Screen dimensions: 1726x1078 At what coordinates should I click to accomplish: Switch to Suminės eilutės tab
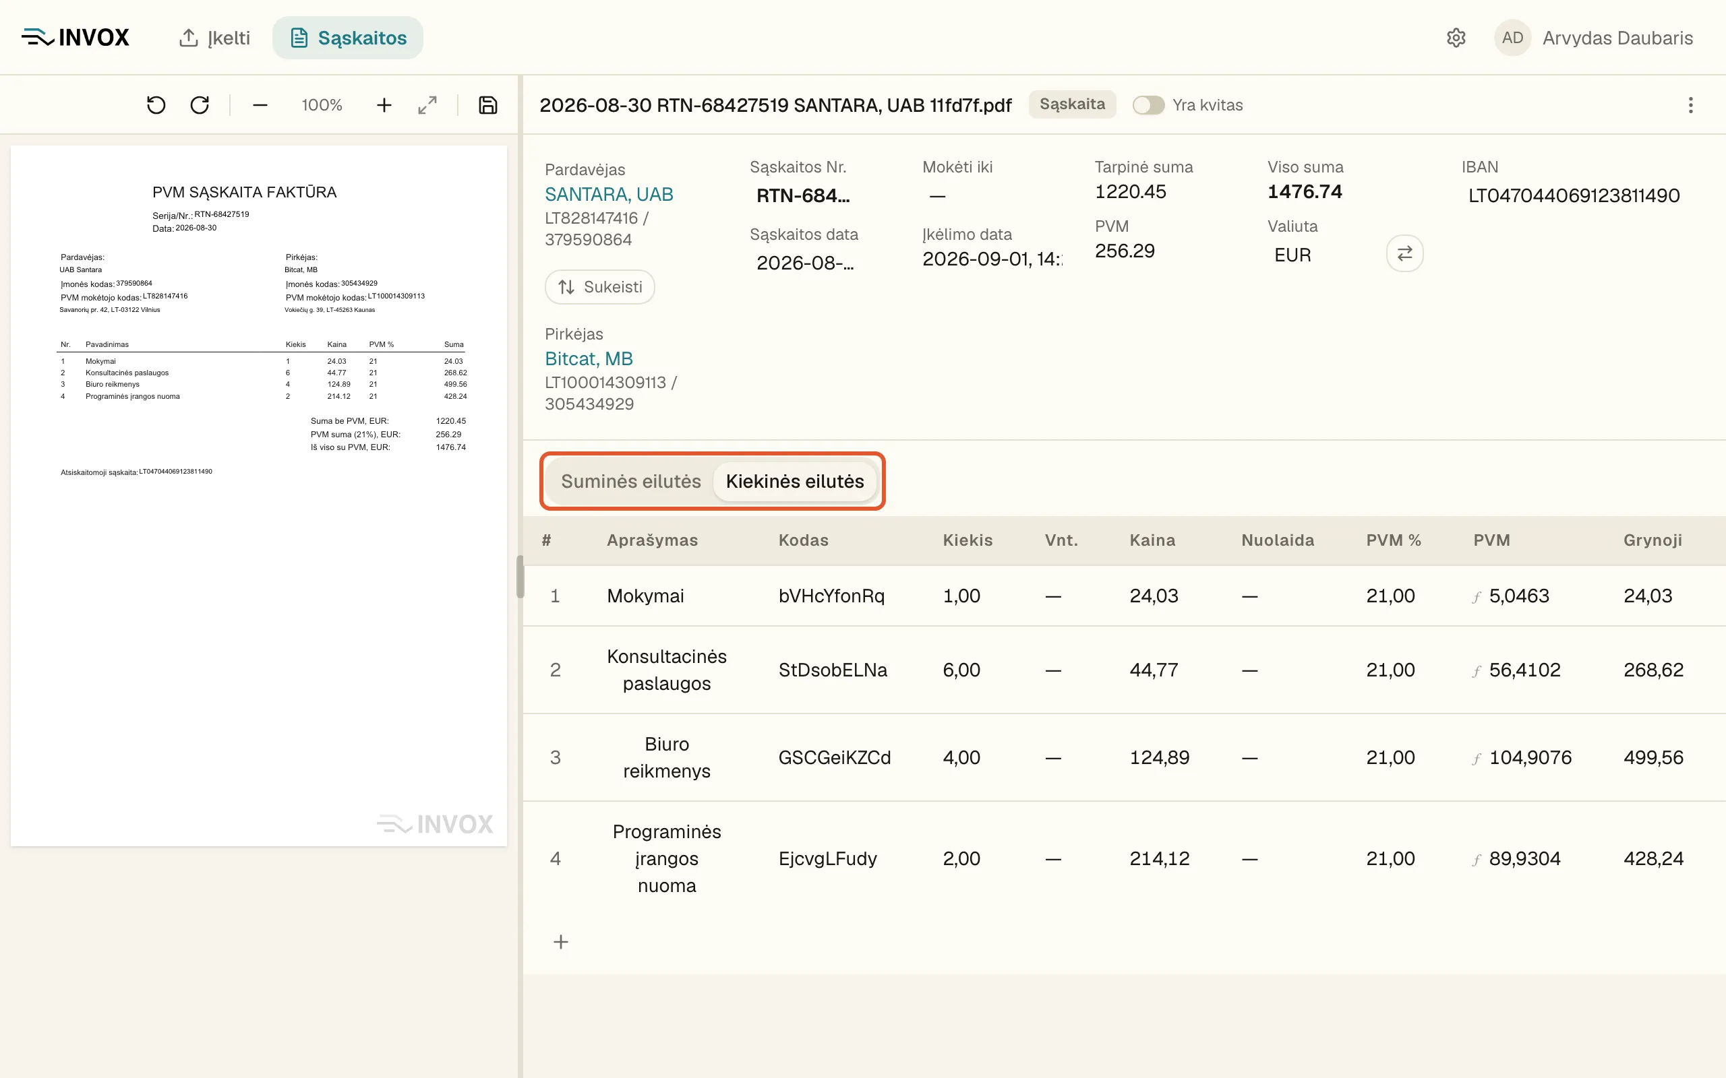coord(630,481)
